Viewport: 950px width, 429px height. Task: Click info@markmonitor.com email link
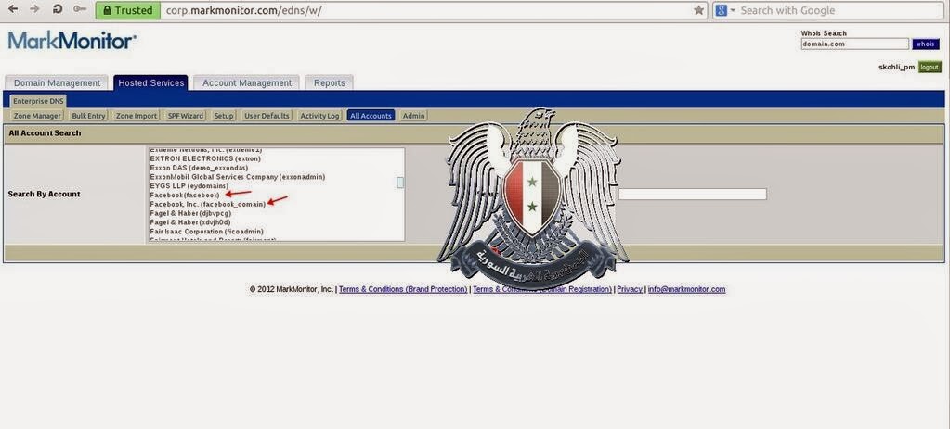[x=686, y=289]
